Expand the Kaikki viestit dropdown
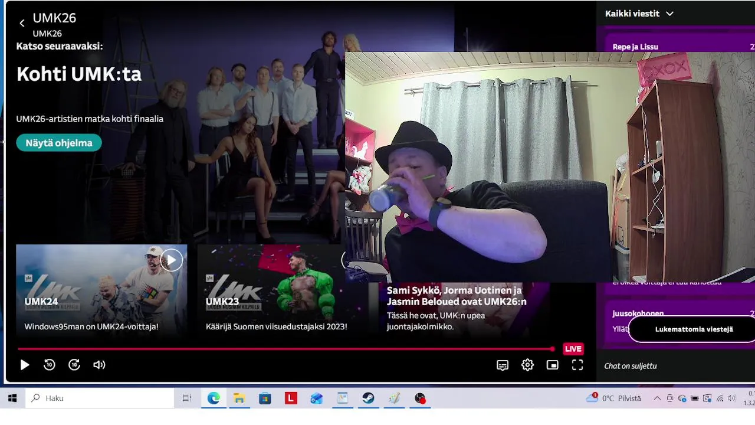Viewport: 755px width, 425px height. pyautogui.click(x=639, y=14)
